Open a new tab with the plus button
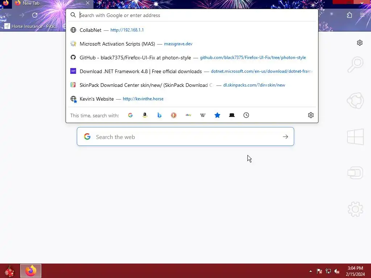371x278 pixels. [x=99, y=3]
